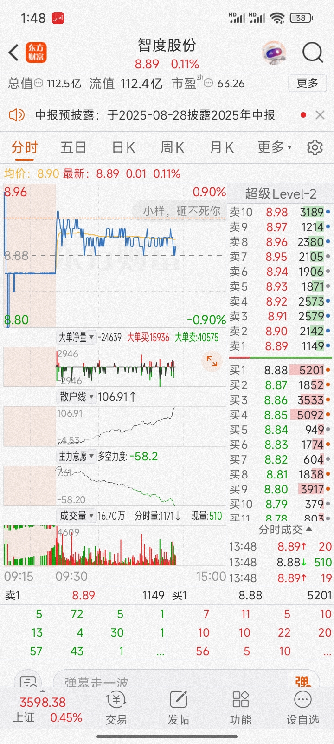Viewport: 334px width, 744px height.
Task: Open chart settings gear icon
Action: click(315, 147)
